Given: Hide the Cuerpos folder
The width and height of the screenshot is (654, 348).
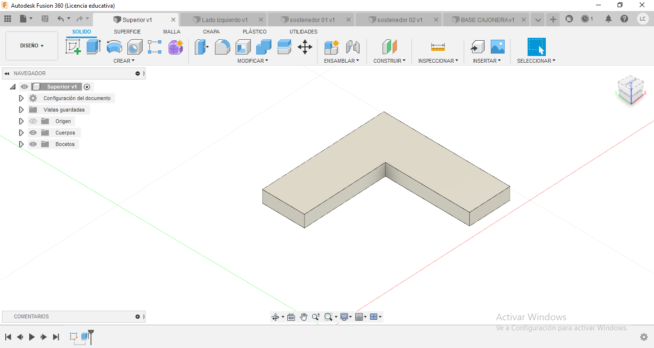Looking at the screenshot, I should [x=33, y=133].
